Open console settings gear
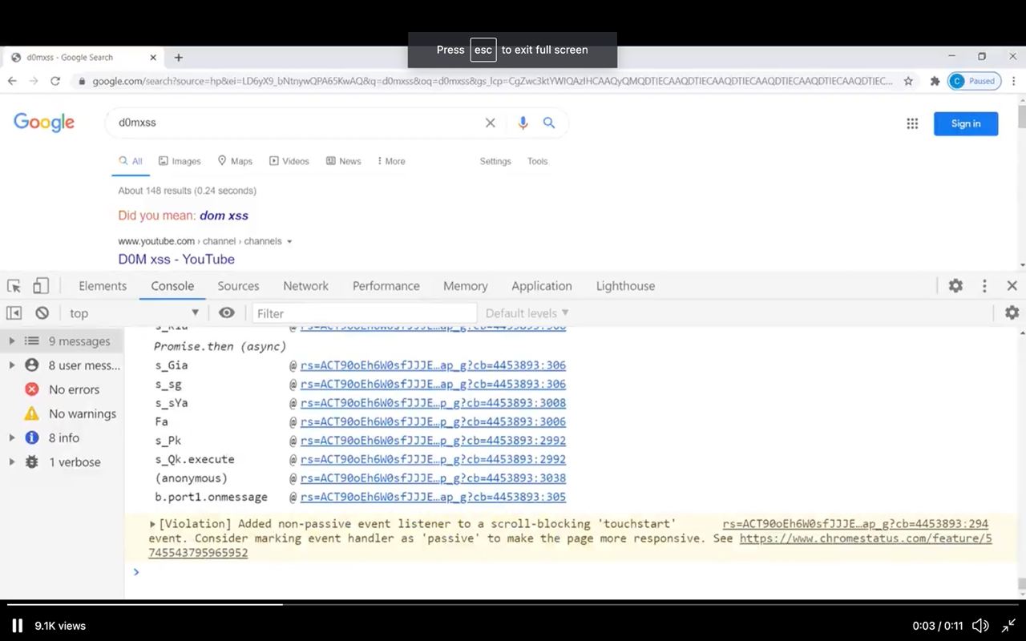This screenshot has height=641, width=1026. point(1012,312)
